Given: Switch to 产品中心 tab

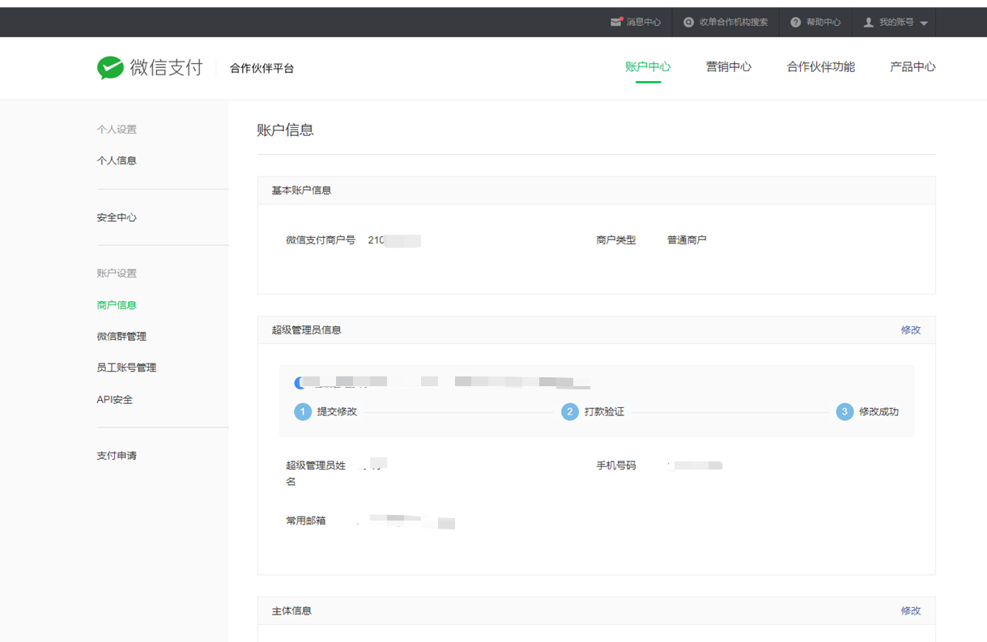Looking at the screenshot, I should [x=913, y=67].
